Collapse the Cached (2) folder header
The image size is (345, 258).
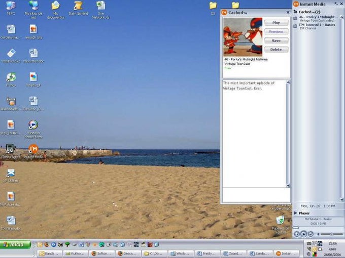(x=307, y=12)
